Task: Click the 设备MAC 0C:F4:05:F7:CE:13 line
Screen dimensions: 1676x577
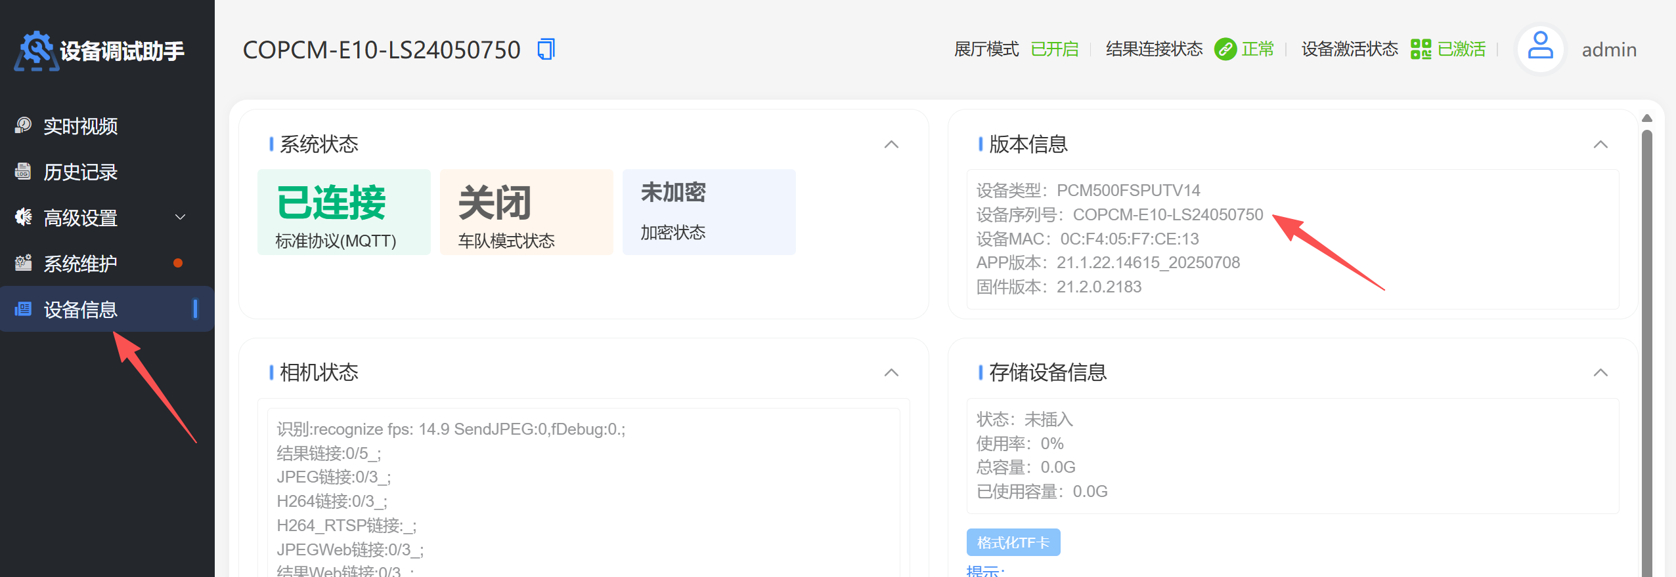Action: point(1088,239)
